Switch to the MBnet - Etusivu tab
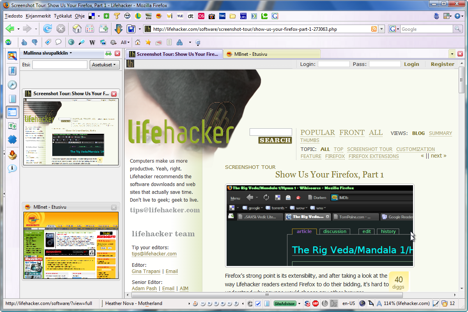468x312 pixels. tap(271, 54)
